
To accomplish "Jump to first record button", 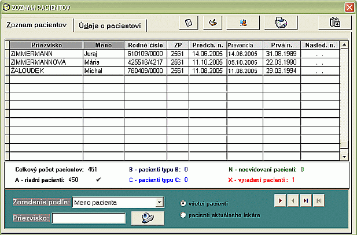I will point(318,200).
